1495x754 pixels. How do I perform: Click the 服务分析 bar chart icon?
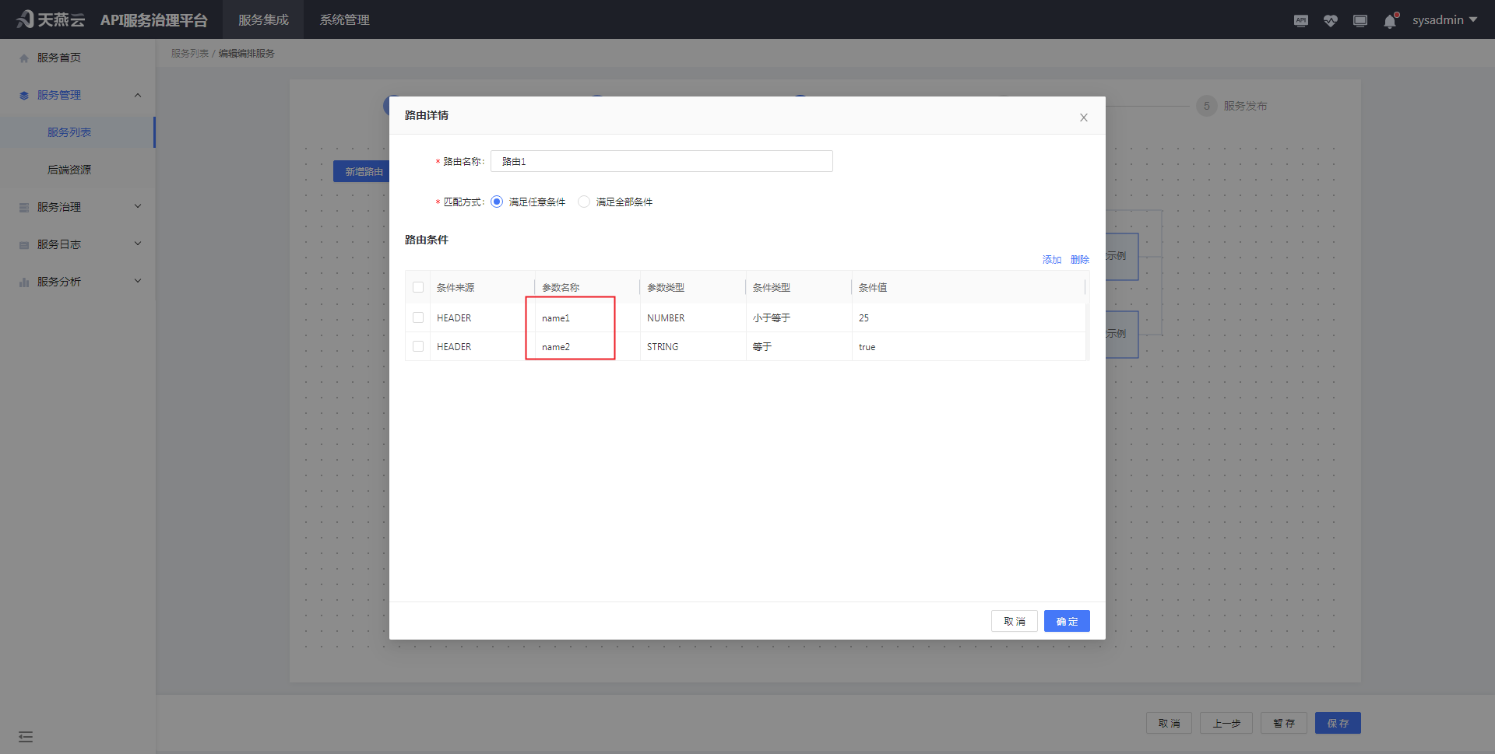pos(23,281)
